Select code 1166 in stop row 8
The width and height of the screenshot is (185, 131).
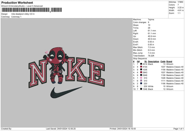[x=163, y=84]
